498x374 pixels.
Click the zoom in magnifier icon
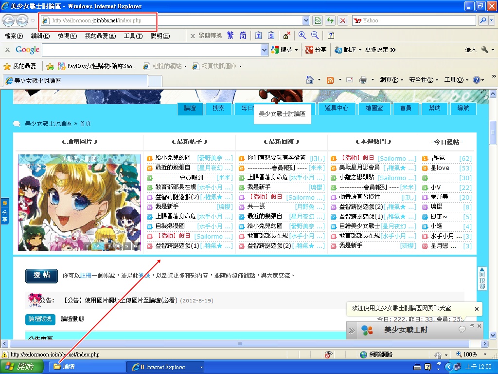[x=302, y=35]
